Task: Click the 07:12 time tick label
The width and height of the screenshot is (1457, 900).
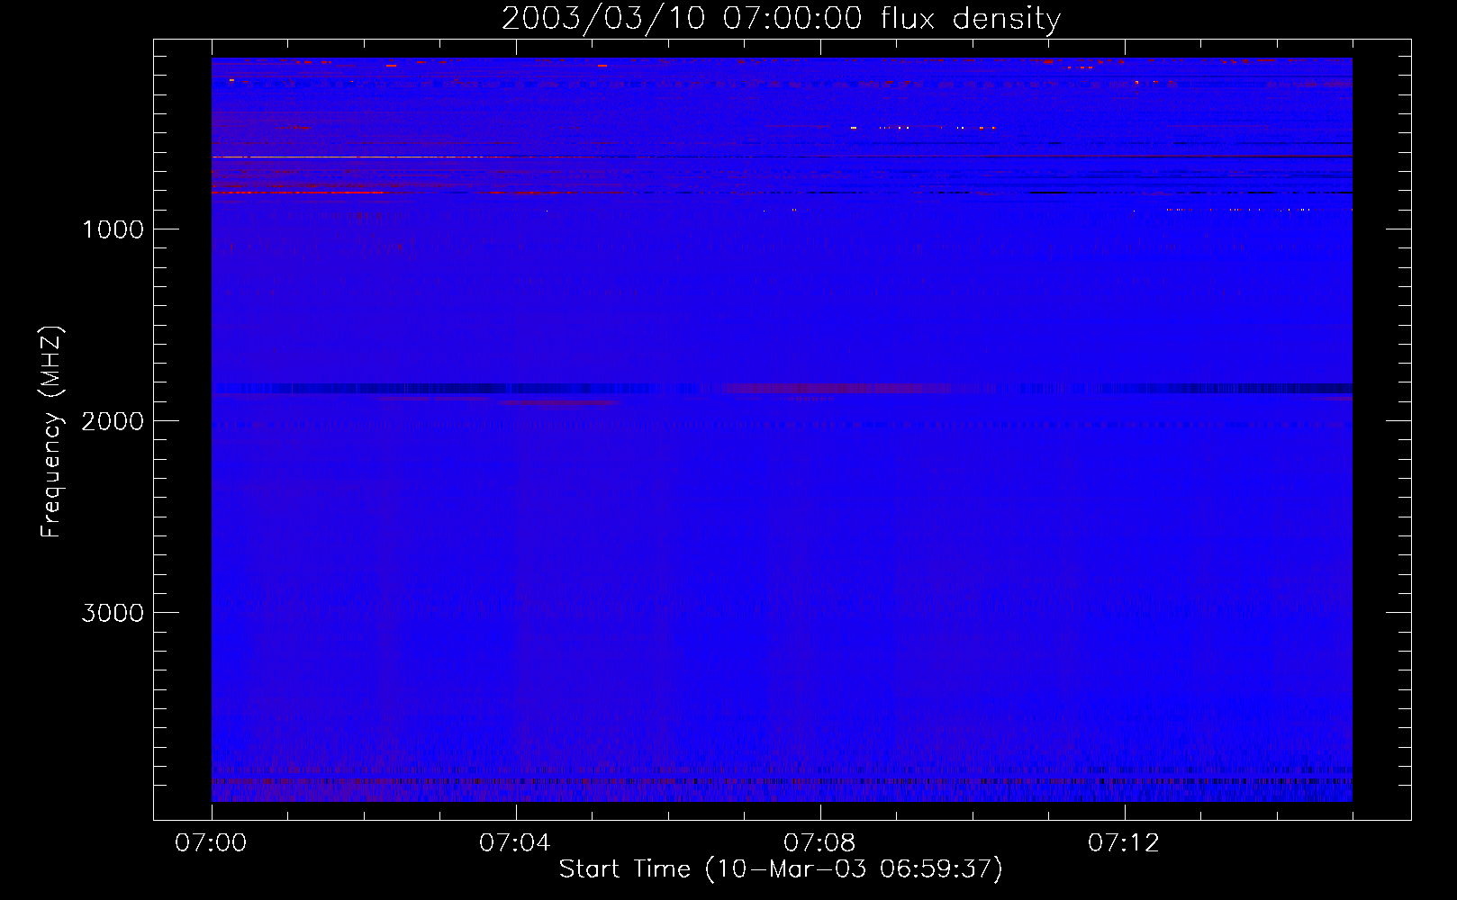Action: pos(1124,843)
